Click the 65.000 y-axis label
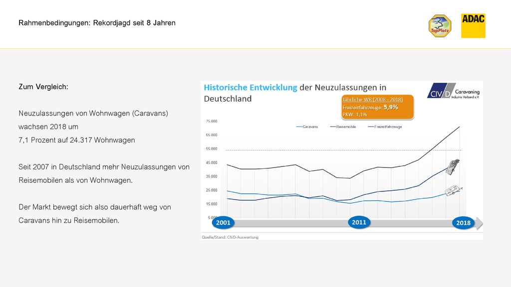 [x=212, y=135]
